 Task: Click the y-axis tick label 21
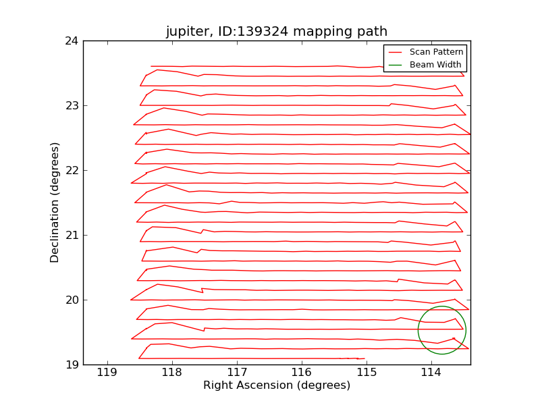click(71, 235)
